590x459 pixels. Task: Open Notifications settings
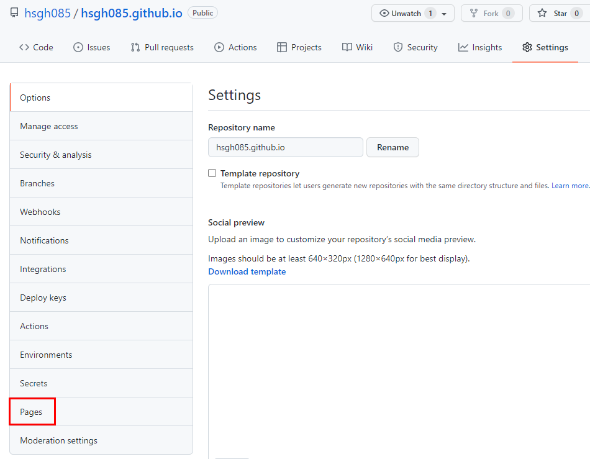pyautogui.click(x=101, y=240)
